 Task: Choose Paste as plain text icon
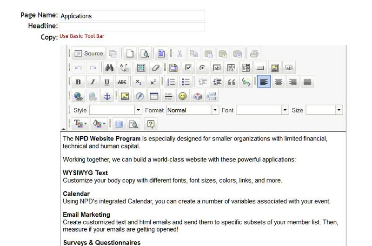(x=223, y=53)
